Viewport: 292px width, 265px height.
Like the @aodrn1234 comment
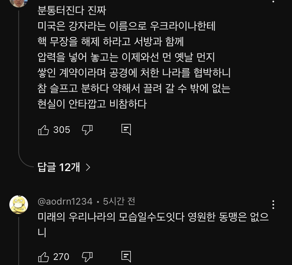click(x=44, y=257)
